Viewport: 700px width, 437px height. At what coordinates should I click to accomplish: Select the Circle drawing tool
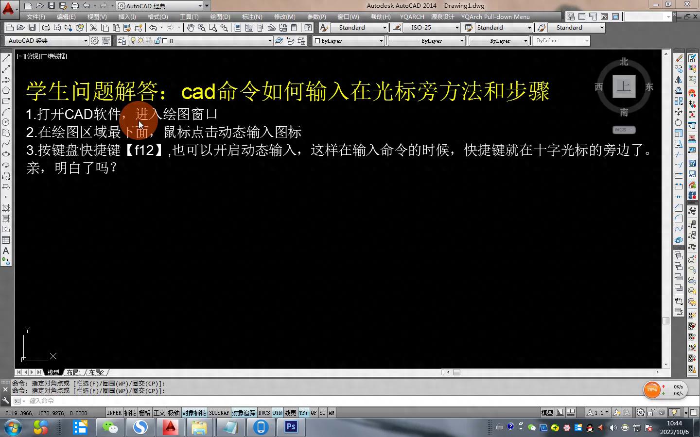click(x=6, y=122)
